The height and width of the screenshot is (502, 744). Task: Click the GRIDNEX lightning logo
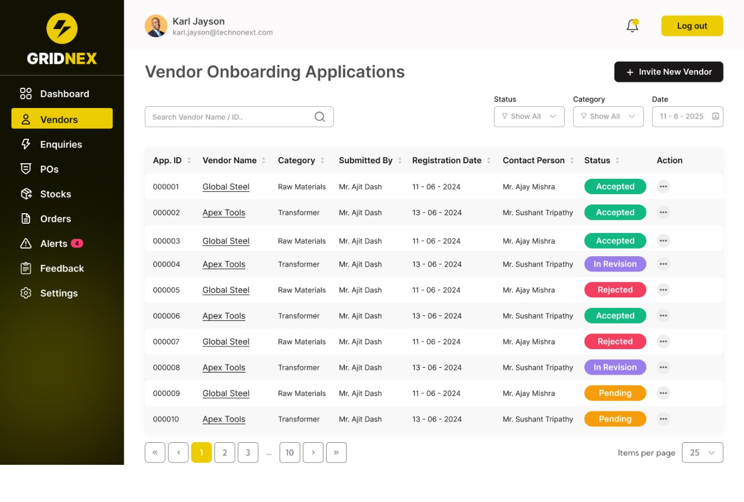click(x=62, y=28)
